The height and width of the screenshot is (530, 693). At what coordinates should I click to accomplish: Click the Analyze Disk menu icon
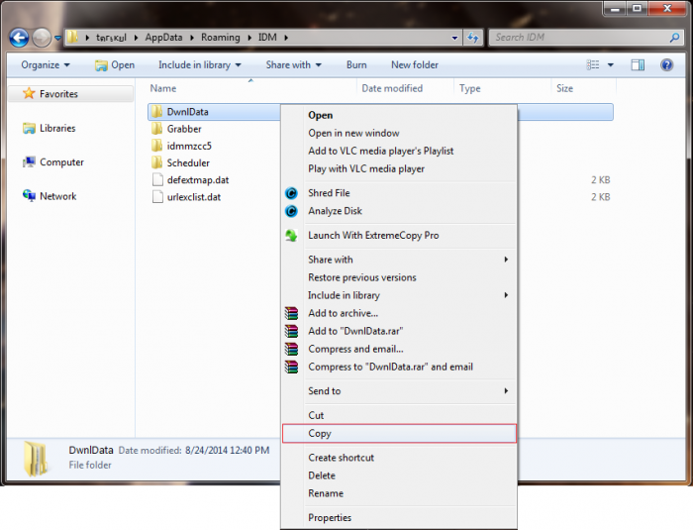pos(291,211)
